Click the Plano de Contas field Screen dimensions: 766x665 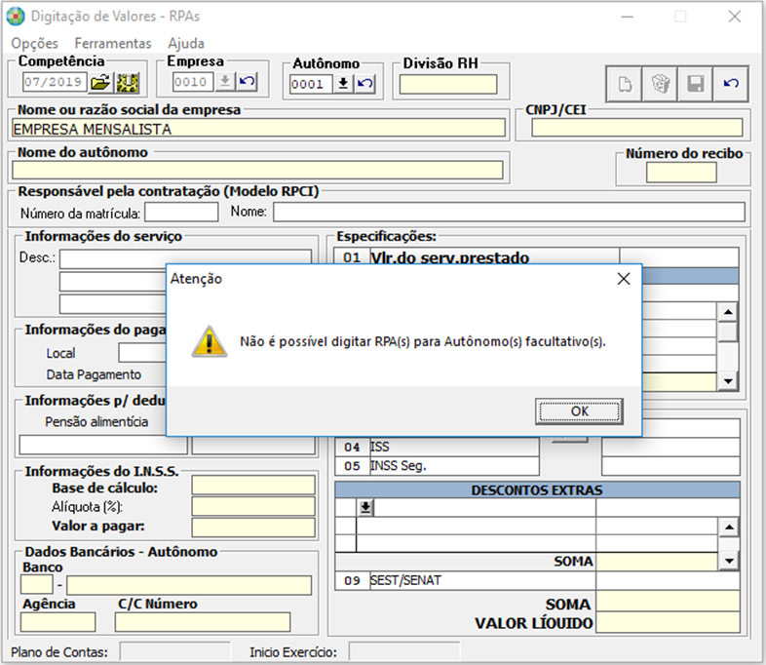(174, 651)
